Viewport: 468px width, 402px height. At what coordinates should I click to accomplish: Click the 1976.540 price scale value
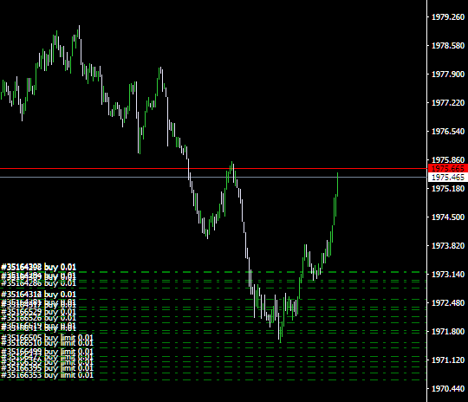(448, 132)
